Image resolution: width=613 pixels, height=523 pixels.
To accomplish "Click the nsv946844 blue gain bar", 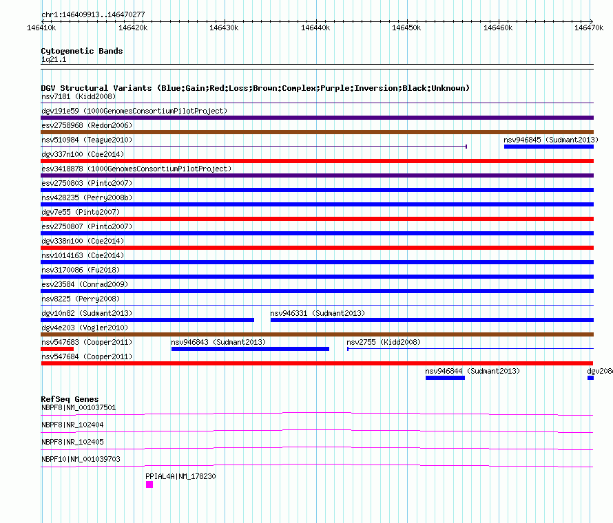I will 445,378.
